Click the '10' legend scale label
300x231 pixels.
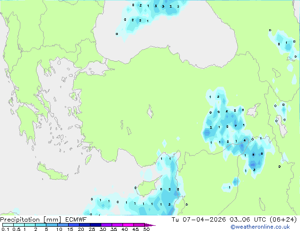pyautogui.click(x=59, y=229)
